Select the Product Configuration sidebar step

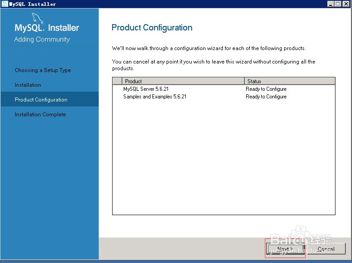(50, 99)
